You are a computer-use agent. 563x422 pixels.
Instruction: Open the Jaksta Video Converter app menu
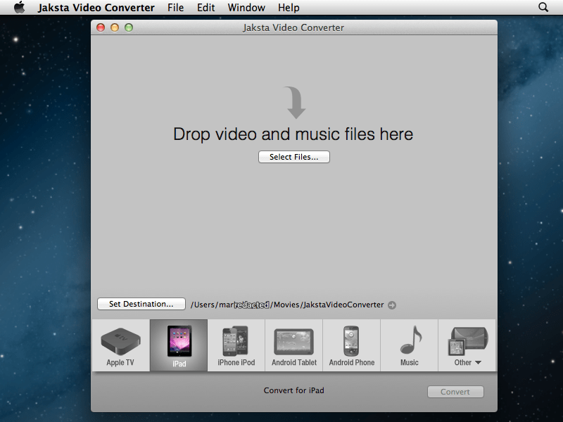pyautogui.click(x=96, y=8)
